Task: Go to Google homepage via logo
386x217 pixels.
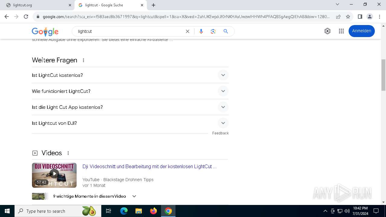Action: tap(45, 31)
